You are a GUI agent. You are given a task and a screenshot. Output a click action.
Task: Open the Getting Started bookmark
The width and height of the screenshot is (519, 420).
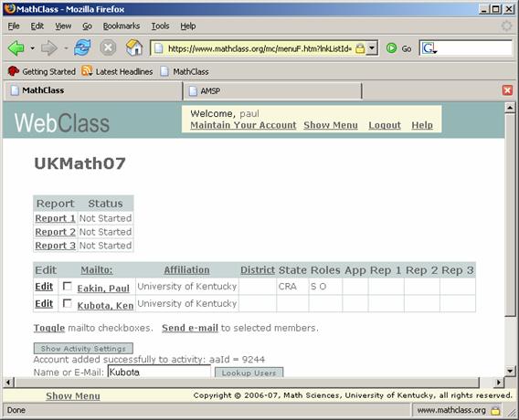coord(41,71)
